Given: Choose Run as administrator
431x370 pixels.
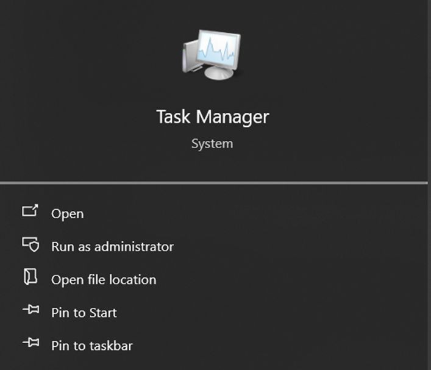Looking at the screenshot, I should click(x=112, y=247).
